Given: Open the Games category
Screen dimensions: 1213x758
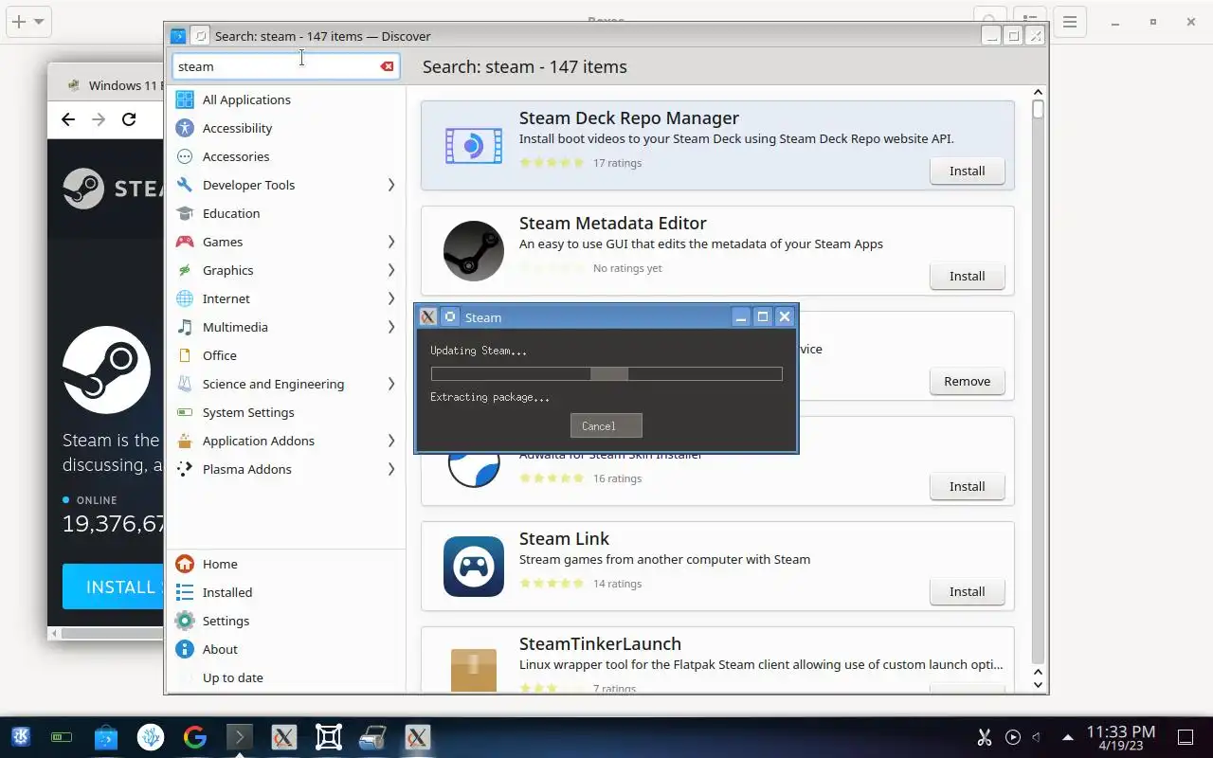Looking at the screenshot, I should (285, 242).
